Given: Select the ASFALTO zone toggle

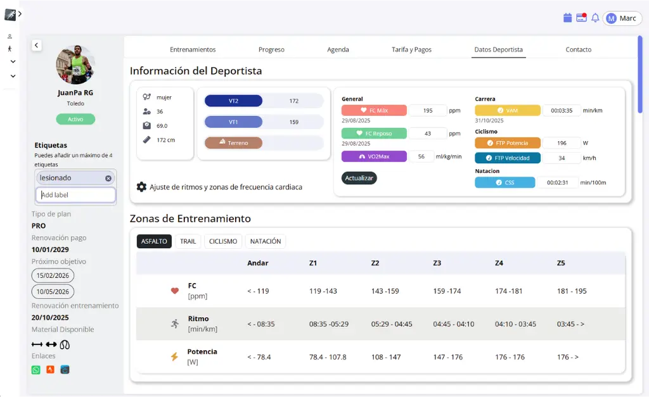Looking at the screenshot, I should click(x=154, y=241).
